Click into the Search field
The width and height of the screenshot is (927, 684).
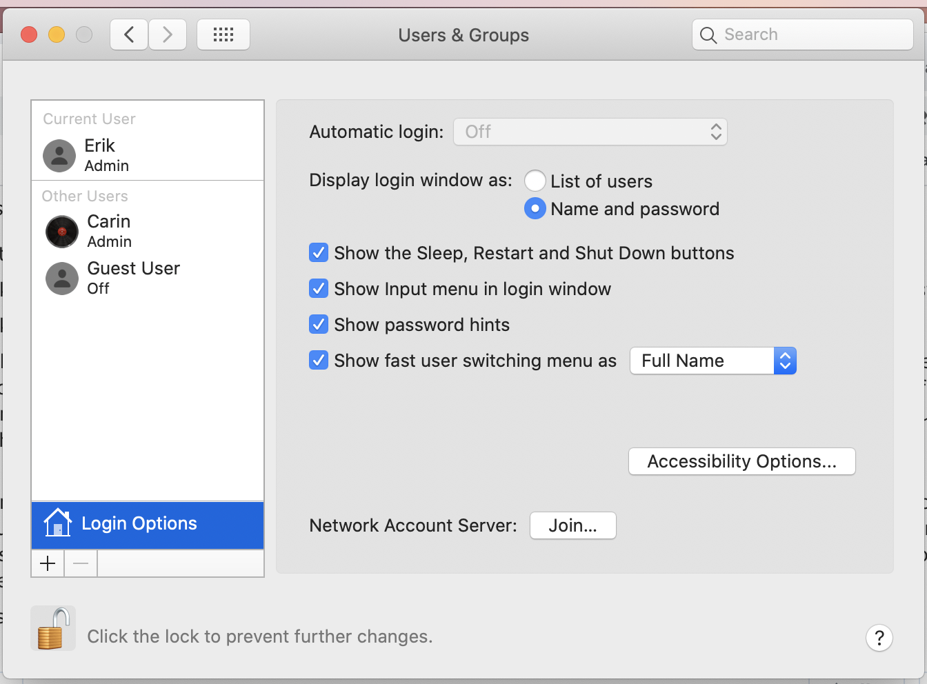point(803,34)
